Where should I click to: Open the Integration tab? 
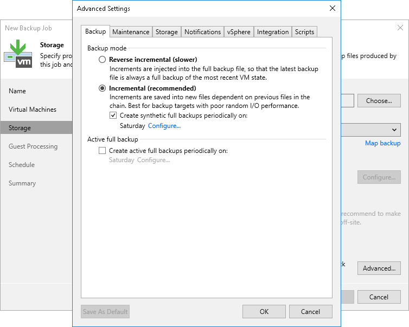[273, 32]
